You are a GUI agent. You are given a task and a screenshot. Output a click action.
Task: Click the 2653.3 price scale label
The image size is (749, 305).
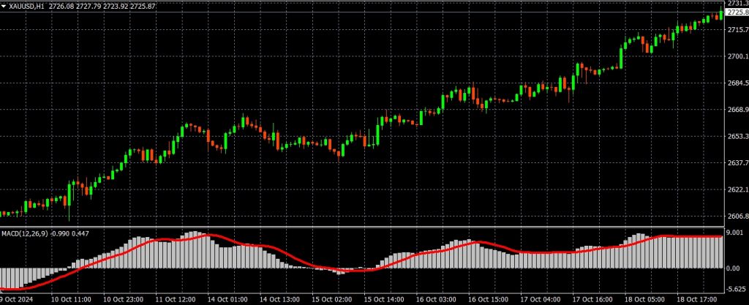click(x=737, y=137)
